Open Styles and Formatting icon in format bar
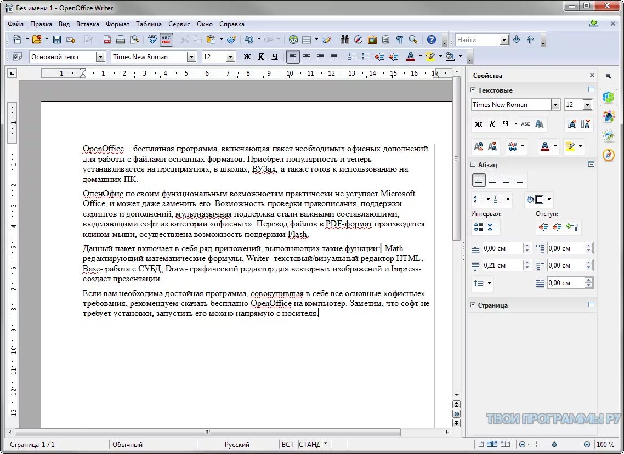The image size is (624, 454). pyautogui.click(x=17, y=56)
